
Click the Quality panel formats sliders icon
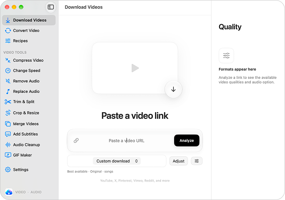[226, 55]
